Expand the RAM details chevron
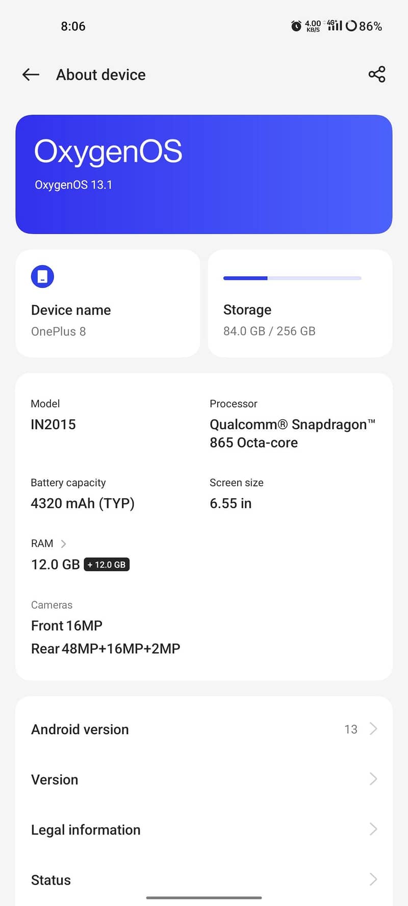408x906 pixels. (x=63, y=543)
